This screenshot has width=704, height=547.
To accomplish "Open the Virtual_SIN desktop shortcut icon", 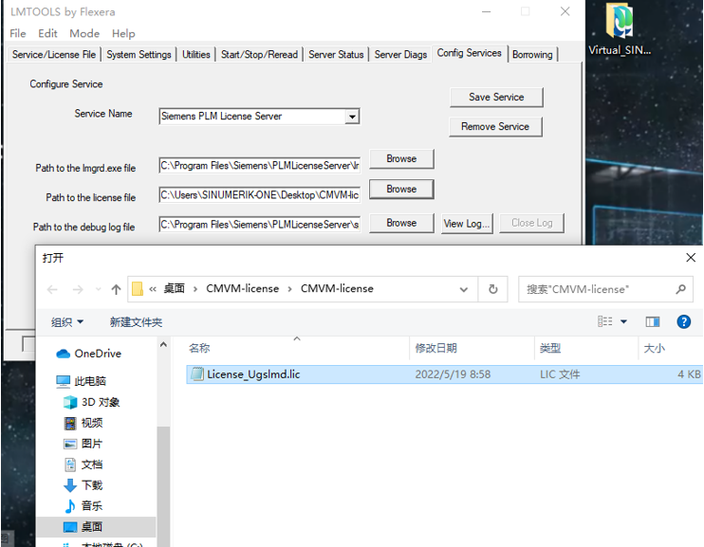I will (x=620, y=29).
